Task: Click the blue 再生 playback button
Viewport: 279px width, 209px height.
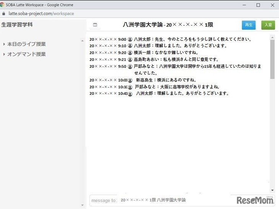Action: (248, 25)
